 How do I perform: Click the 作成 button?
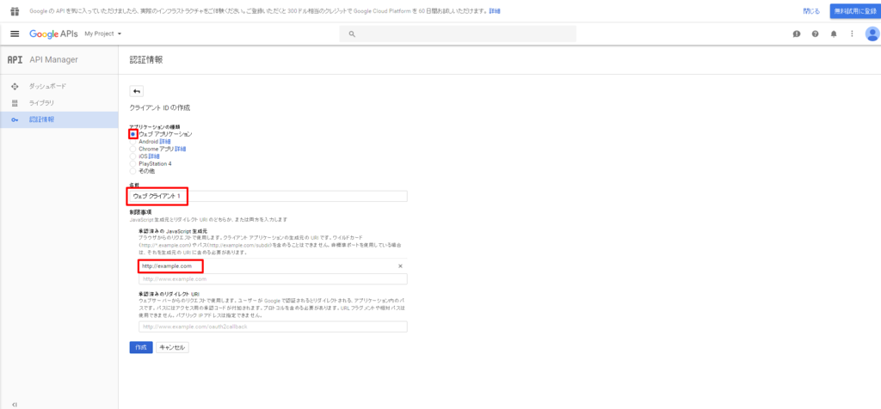tap(141, 347)
